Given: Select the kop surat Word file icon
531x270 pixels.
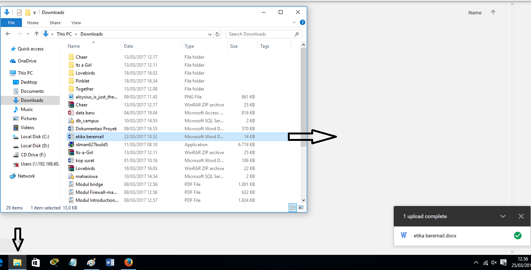Looking at the screenshot, I should pyautogui.click(x=71, y=161).
